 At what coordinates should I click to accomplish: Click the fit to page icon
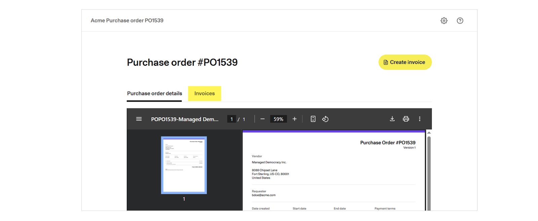tap(313, 119)
